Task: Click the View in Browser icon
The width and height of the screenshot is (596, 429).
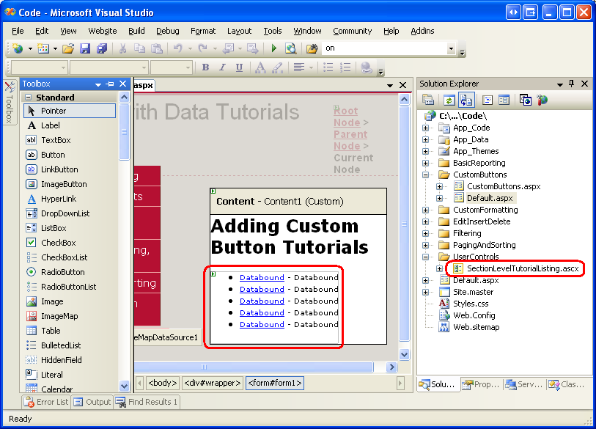Action: click(291, 48)
